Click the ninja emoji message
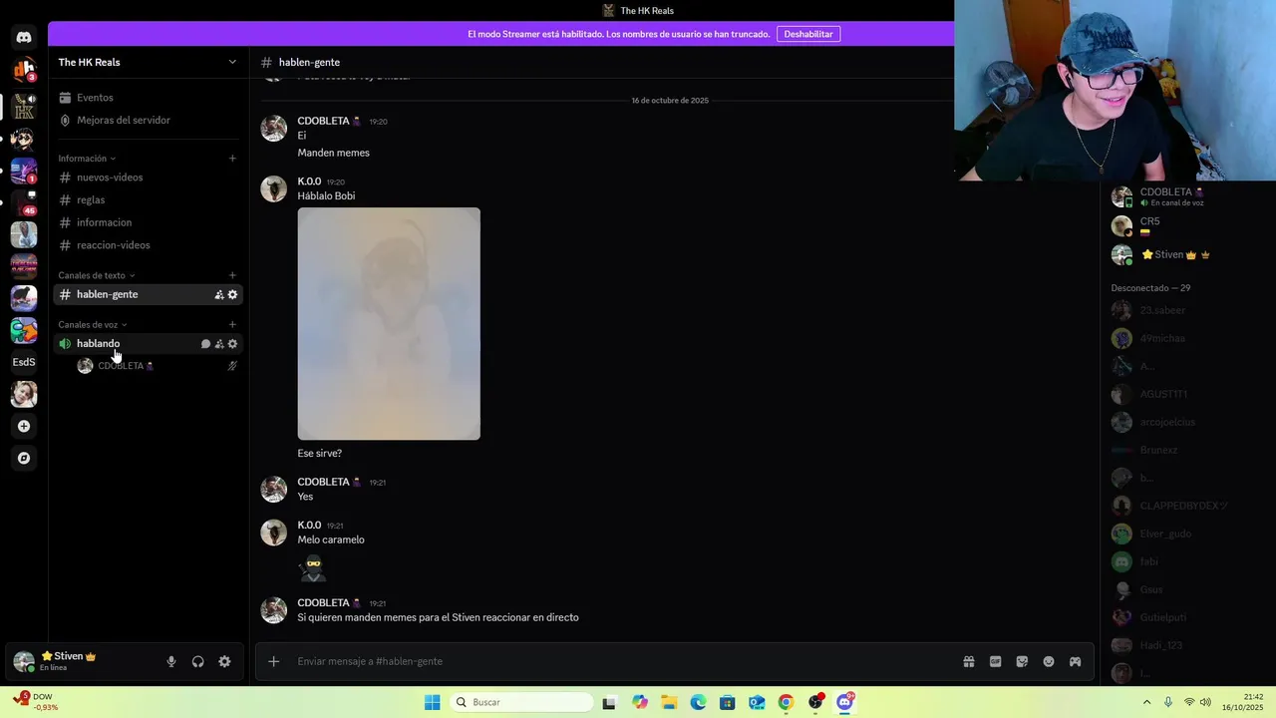 (313, 568)
